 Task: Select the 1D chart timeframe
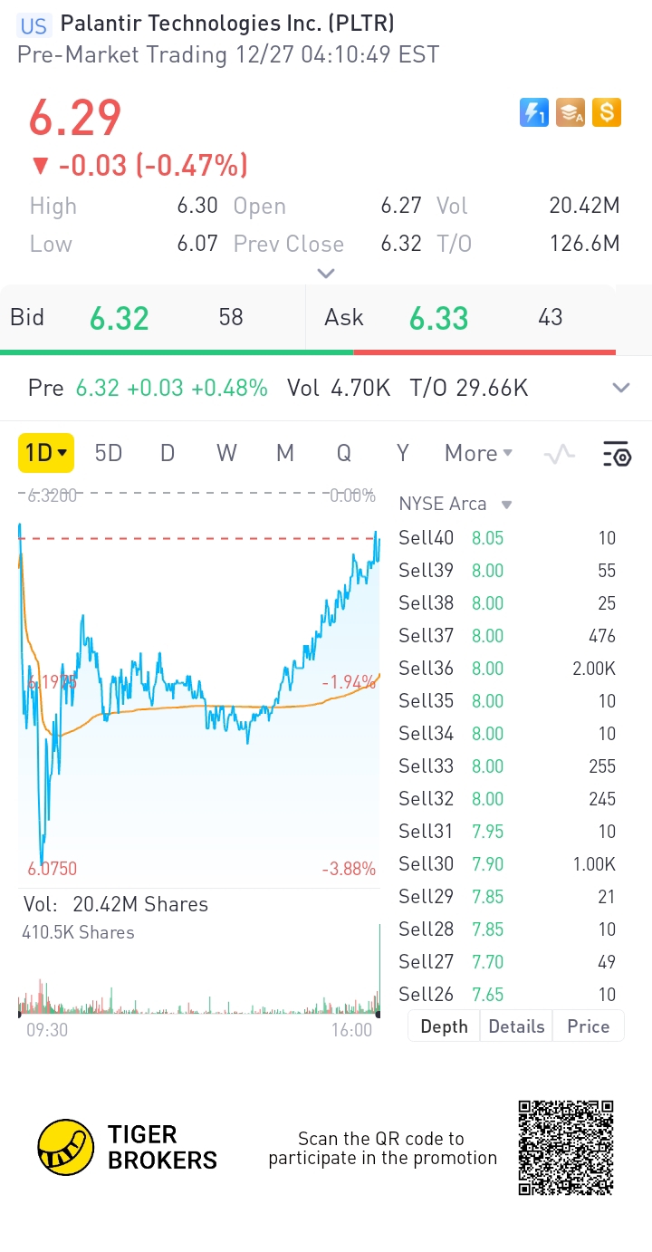45,453
